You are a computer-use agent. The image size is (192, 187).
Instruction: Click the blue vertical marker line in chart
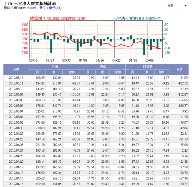tap(114, 39)
